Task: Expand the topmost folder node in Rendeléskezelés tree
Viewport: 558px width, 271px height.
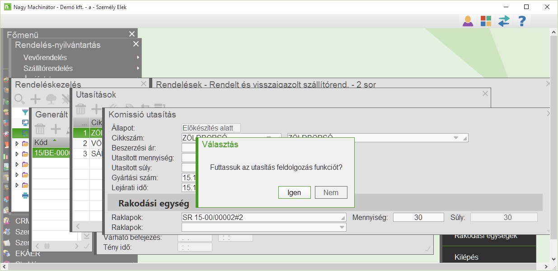Action: [17, 144]
